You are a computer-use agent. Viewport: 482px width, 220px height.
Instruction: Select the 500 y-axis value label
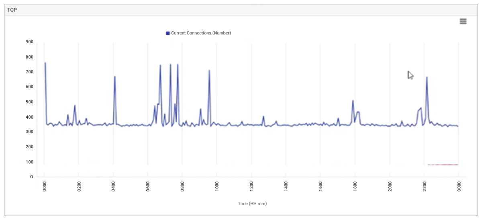(x=29, y=102)
